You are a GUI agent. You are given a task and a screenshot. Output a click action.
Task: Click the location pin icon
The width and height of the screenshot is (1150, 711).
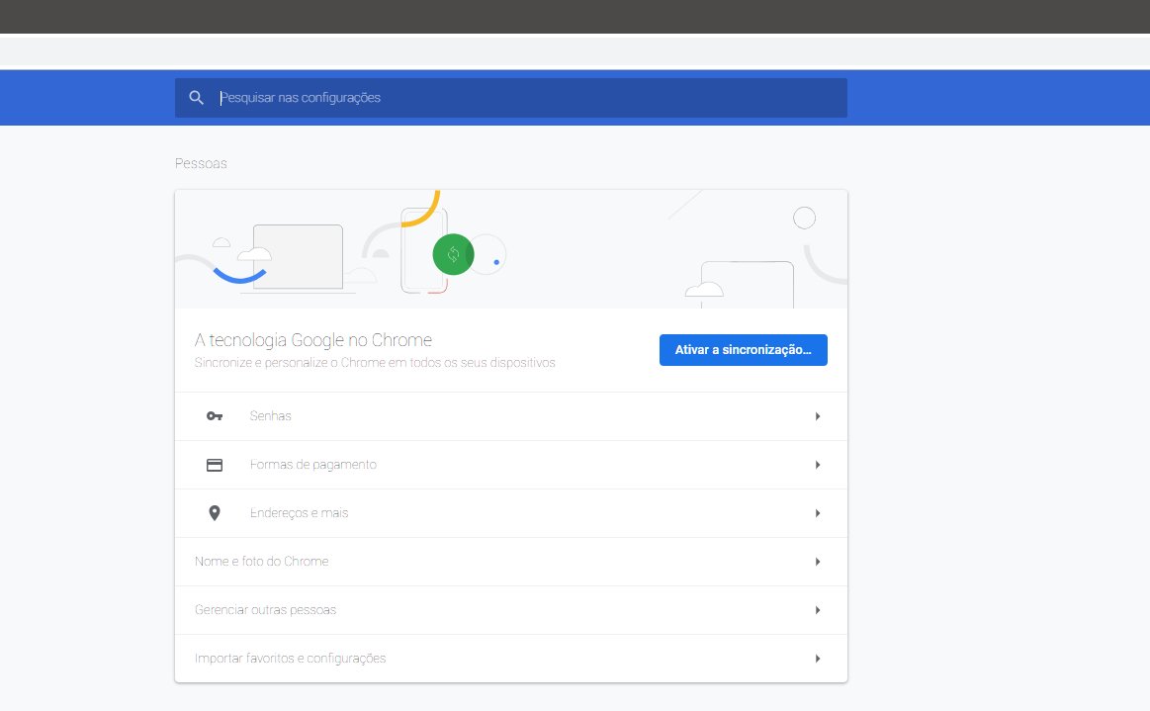point(215,513)
